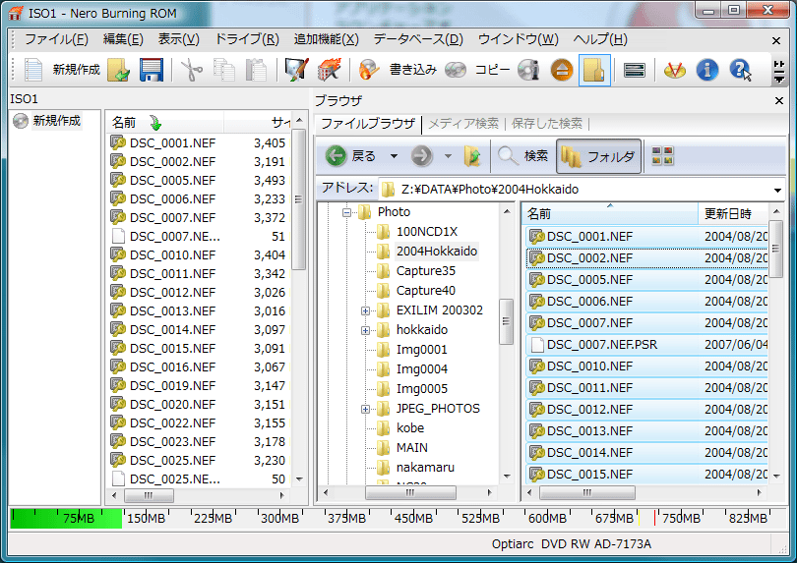Viewport: 797px width, 563px height.
Task: Click the Open file folder icon
Action: [118, 70]
